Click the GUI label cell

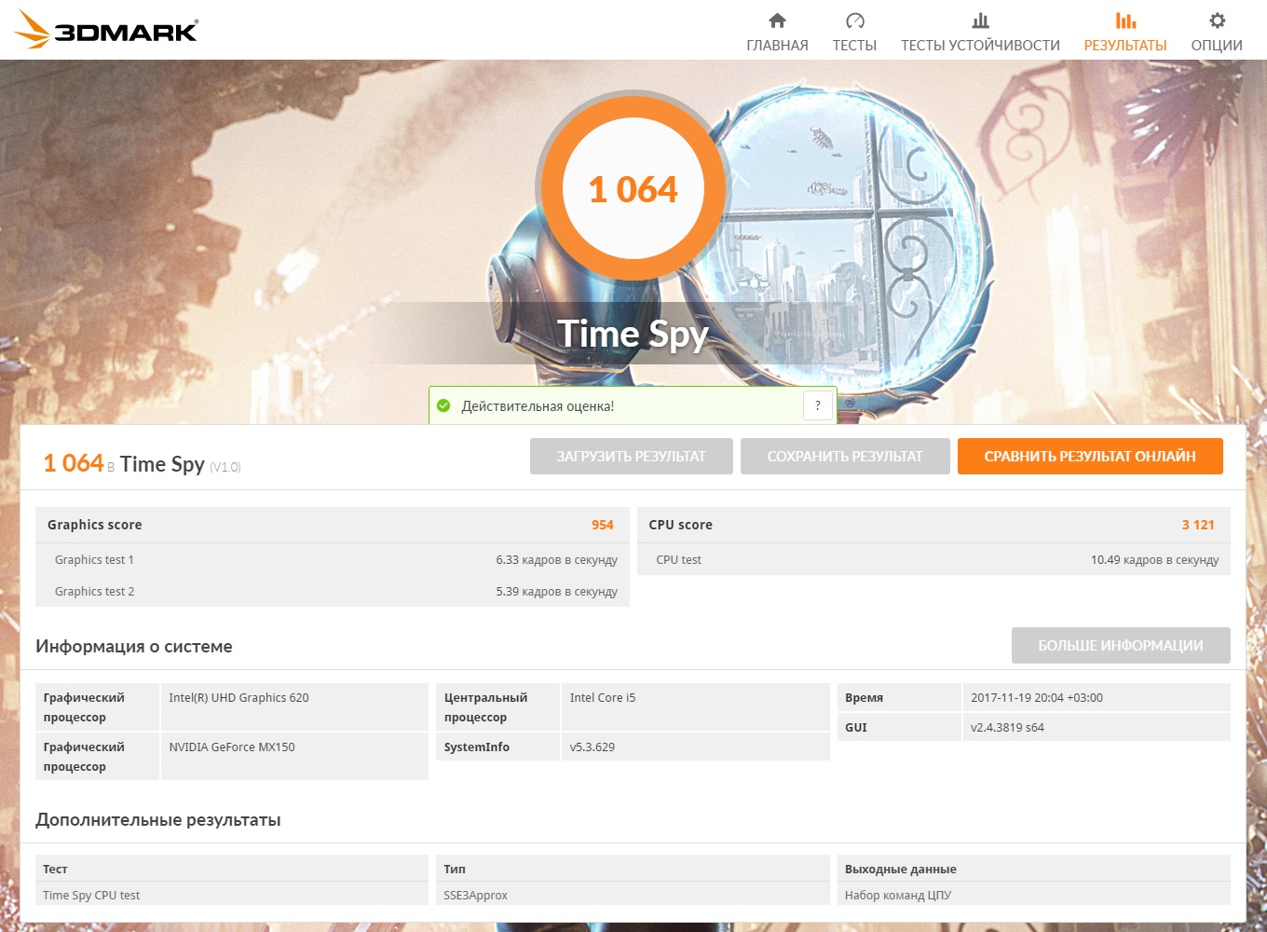(899, 727)
